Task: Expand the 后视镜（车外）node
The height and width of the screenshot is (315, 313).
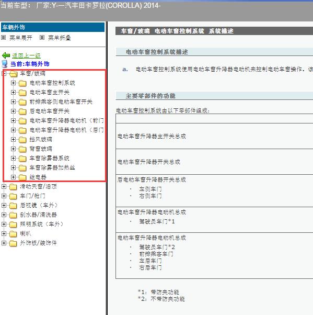Action: point(4,205)
